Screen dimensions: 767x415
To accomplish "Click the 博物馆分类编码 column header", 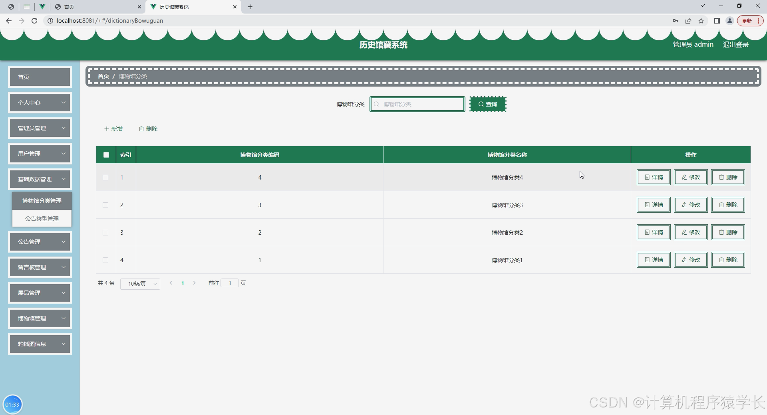I will click(260, 155).
